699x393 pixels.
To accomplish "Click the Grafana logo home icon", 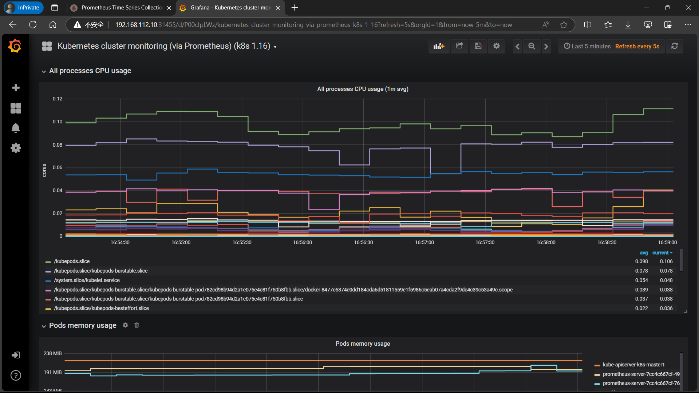I will (x=15, y=46).
